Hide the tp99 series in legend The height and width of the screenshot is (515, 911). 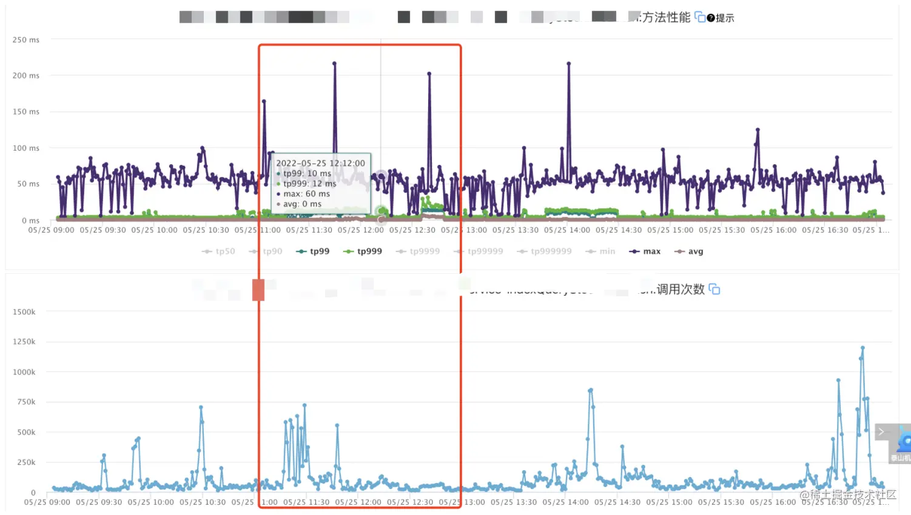(313, 251)
